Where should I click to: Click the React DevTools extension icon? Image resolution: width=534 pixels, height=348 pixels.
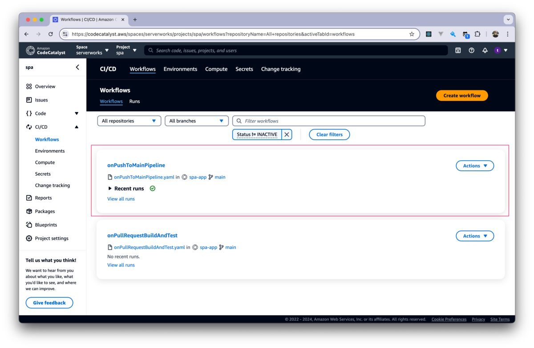click(x=429, y=34)
